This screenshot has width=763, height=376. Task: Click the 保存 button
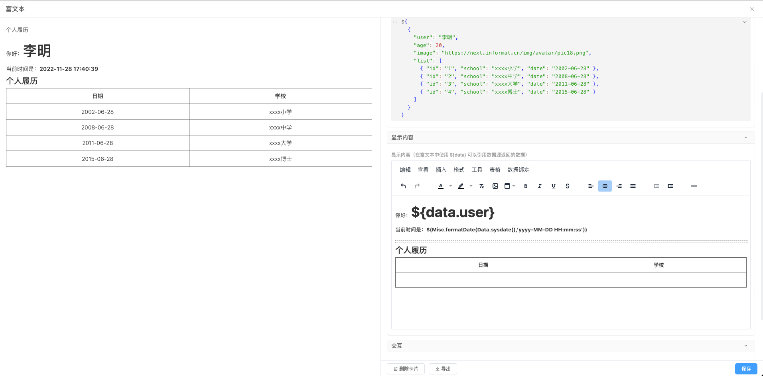coord(746,369)
